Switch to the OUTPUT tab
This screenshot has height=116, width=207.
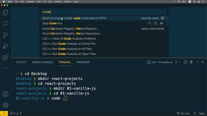[x=21, y=62]
